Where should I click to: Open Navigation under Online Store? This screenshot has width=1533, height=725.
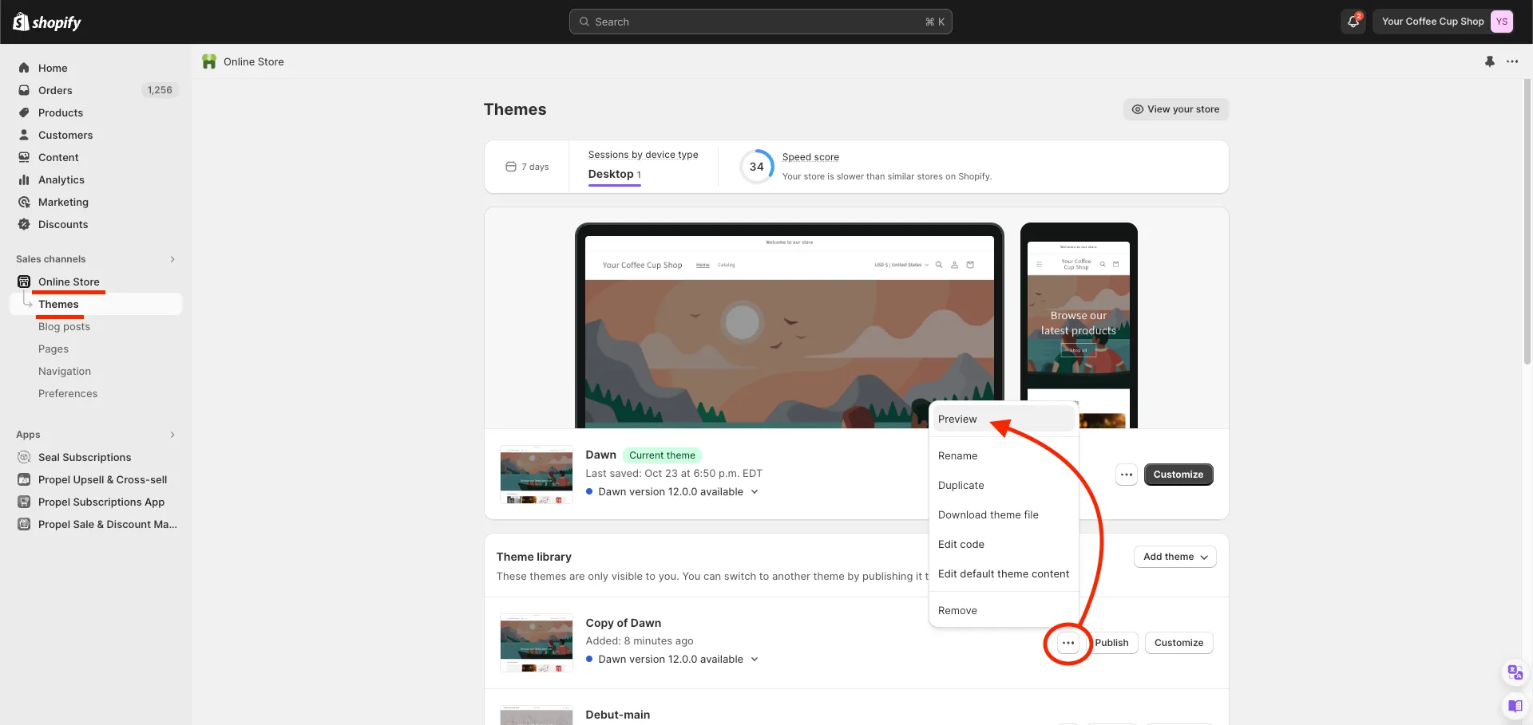tap(65, 371)
